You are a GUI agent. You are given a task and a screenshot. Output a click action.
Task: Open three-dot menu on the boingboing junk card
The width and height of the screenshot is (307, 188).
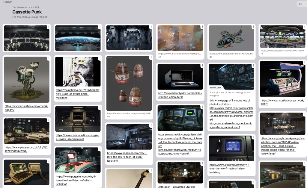(100, 58)
